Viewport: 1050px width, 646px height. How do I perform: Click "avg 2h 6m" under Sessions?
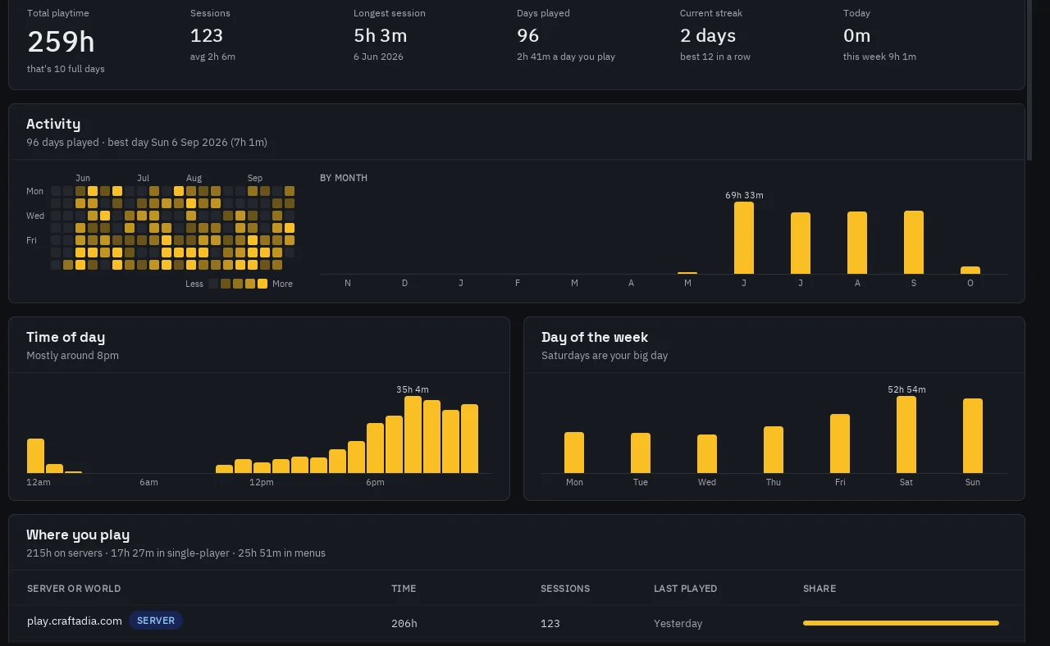212,57
